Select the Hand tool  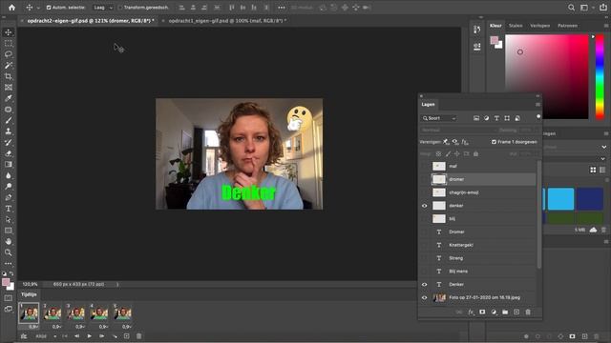(x=9, y=241)
